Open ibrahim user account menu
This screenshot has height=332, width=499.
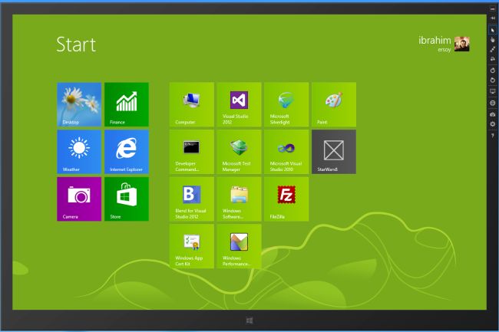pyautogui.click(x=444, y=44)
